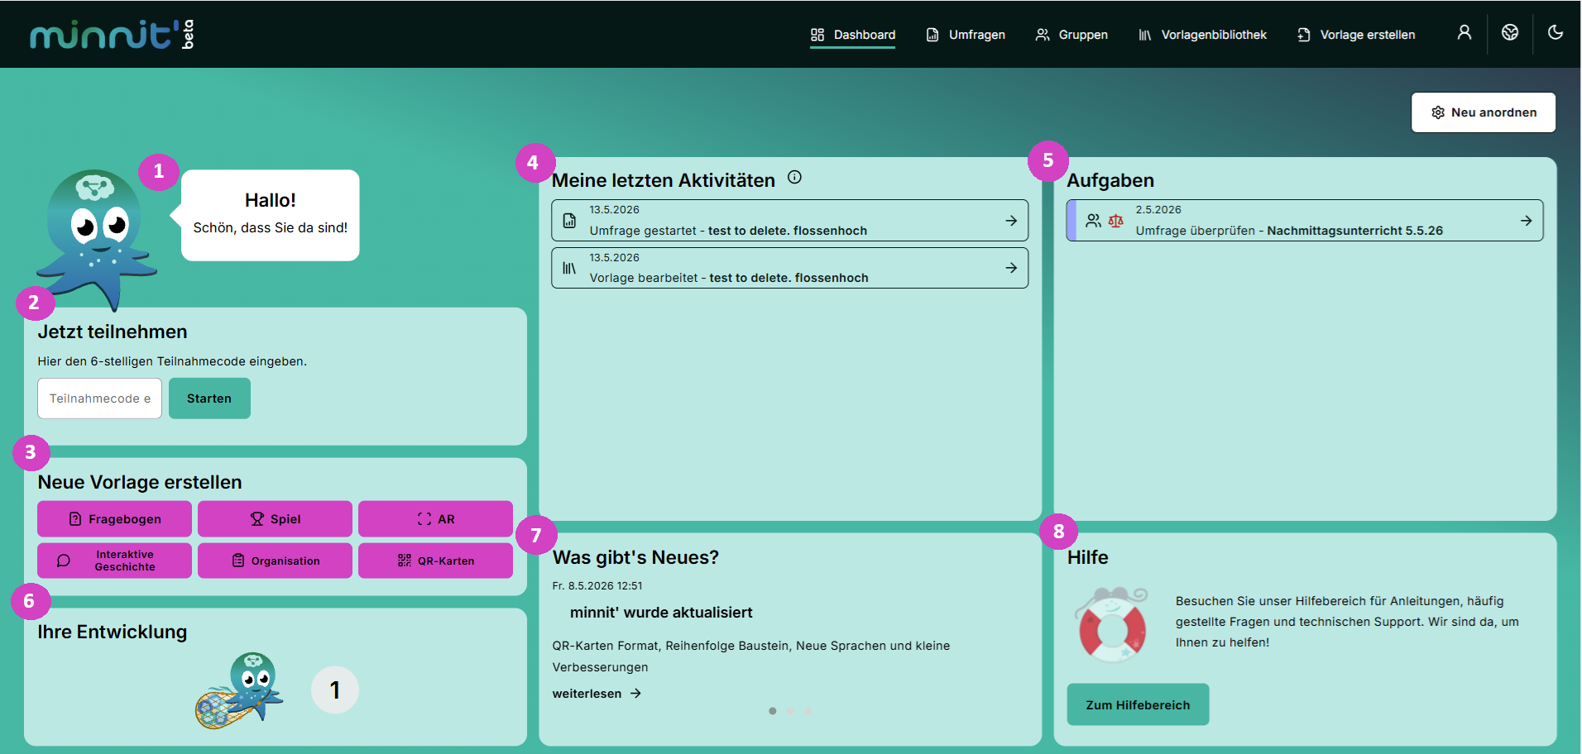
Task: Open arrow of Umfrage gestartet activity
Action: [x=1011, y=221]
